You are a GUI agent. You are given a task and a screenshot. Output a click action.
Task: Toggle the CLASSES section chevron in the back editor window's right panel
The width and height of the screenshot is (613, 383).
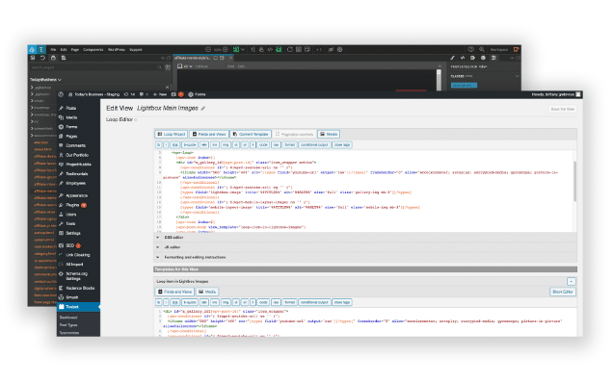(518, 76)
